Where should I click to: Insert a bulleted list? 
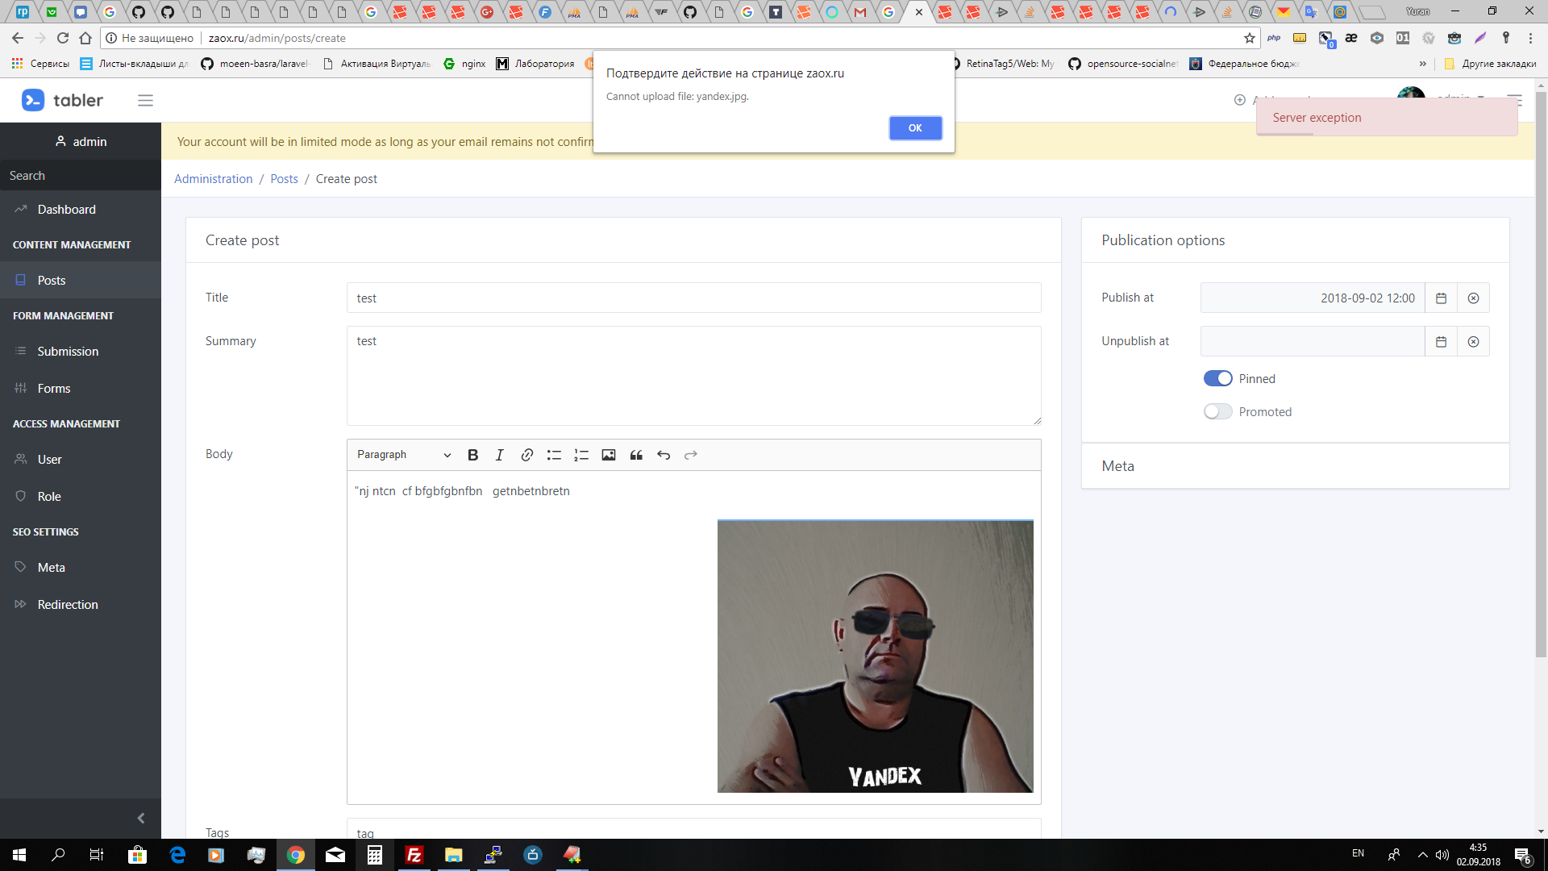pyautogui.click(x=554, y=455)
